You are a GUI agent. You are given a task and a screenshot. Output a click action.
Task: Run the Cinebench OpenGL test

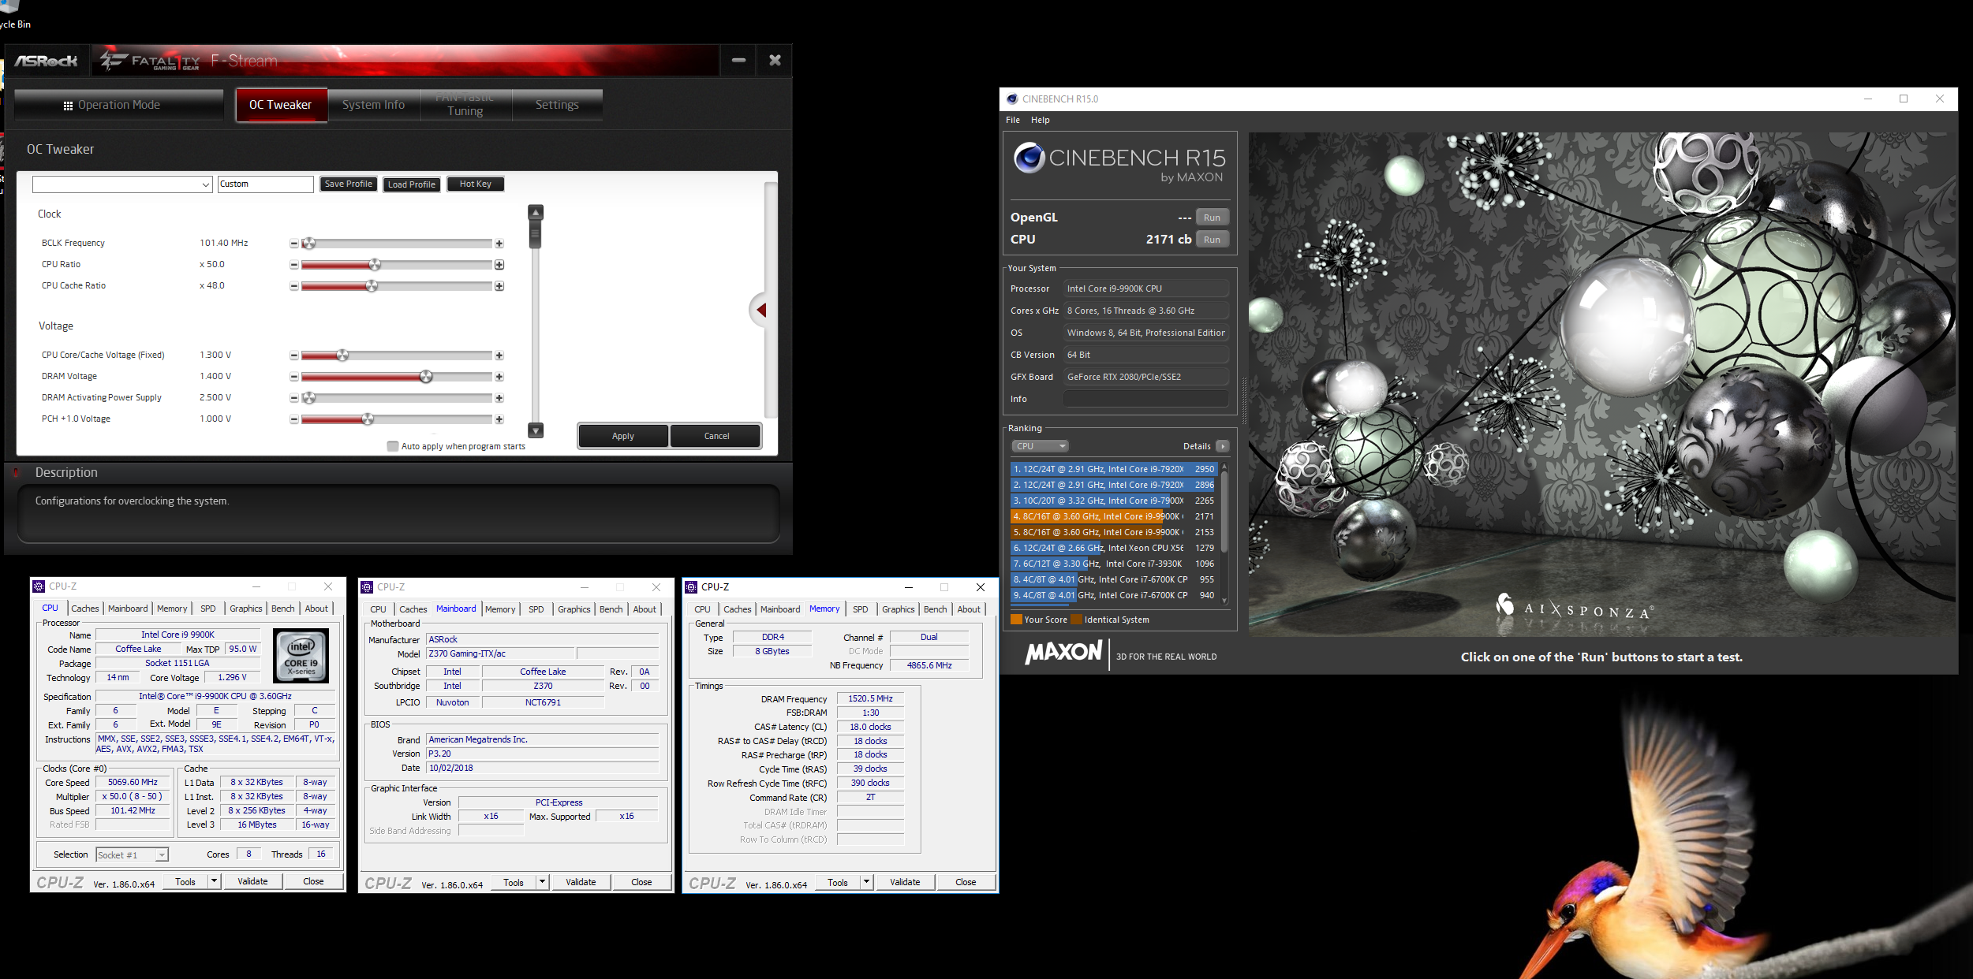1213,218
